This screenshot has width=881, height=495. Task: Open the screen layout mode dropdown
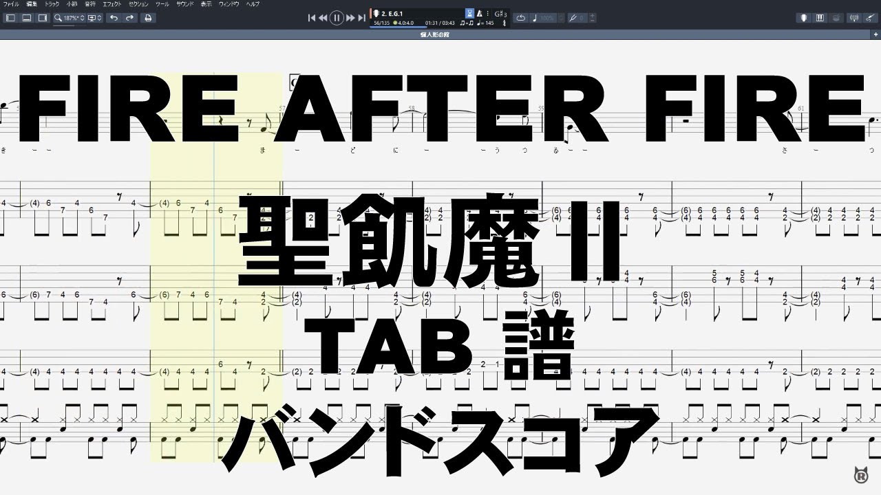(x=95, y=18)
